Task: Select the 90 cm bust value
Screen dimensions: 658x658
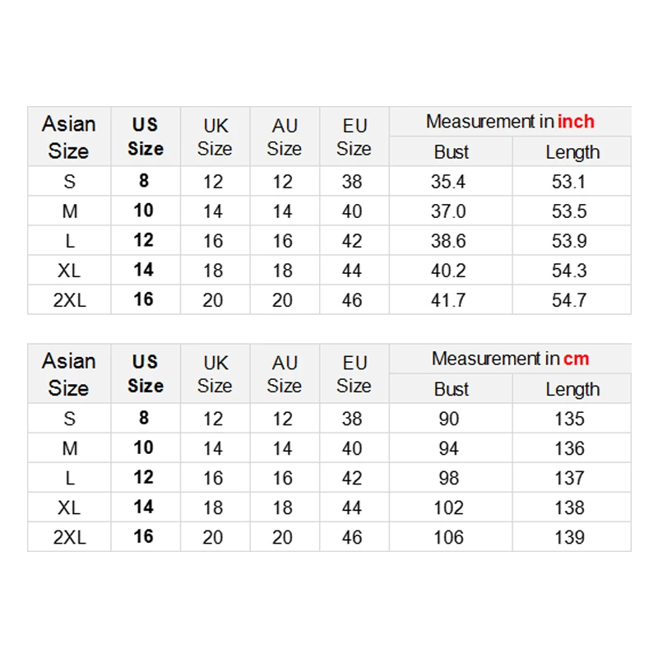Action: (x=449, y=419)
